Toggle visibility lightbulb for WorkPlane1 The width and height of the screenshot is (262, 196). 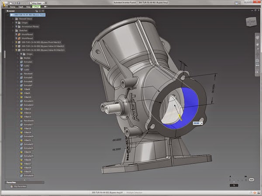16,34
